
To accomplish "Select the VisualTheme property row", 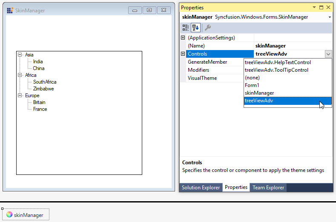I will [x=215, y=78].
